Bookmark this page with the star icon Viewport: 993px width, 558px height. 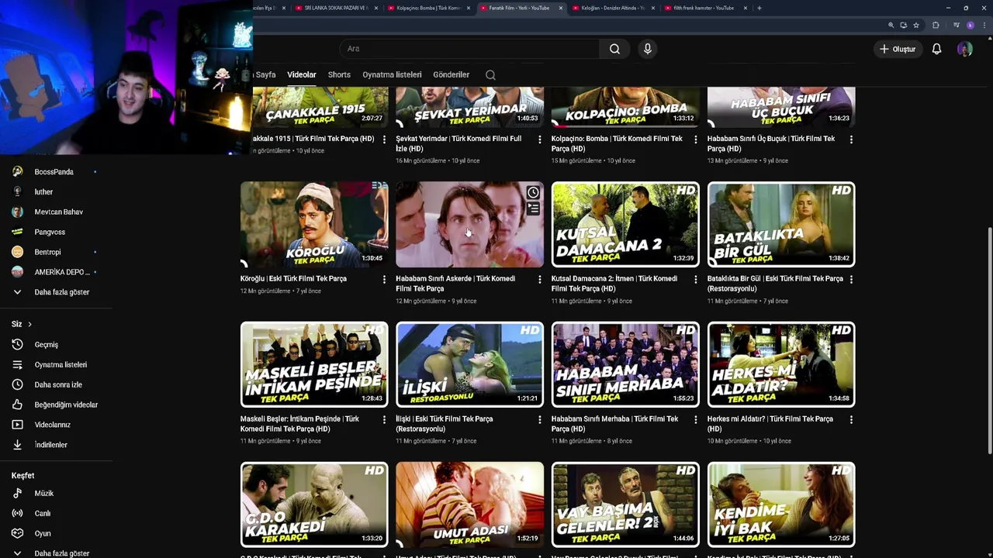tap(916, 26)
